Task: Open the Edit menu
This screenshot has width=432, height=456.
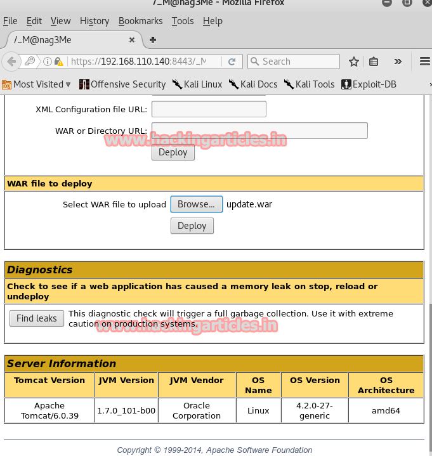Action: pos(34,21)
